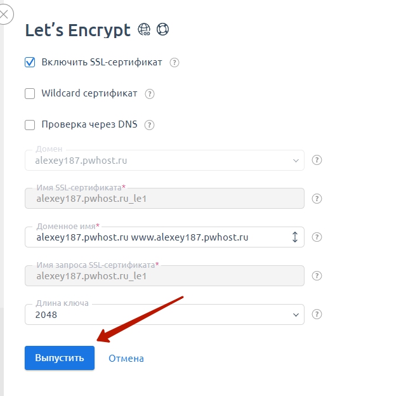Open the Длина ключа dropdown
420x396 pixels.
coord(164,314)
